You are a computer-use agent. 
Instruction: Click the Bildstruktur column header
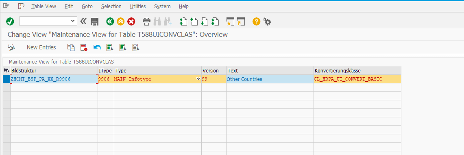pyautogui.click(x=54, y=71)
